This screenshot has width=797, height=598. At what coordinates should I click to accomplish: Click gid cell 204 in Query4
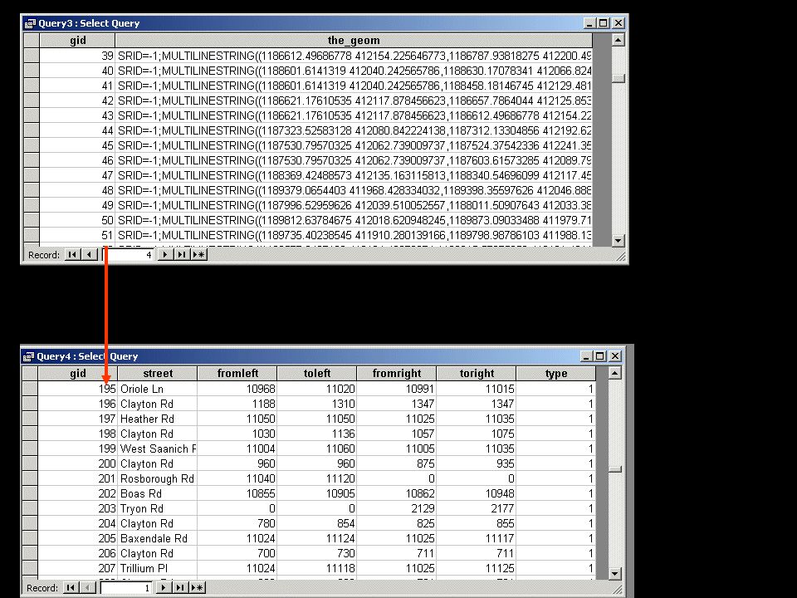(x=78, y=523)
